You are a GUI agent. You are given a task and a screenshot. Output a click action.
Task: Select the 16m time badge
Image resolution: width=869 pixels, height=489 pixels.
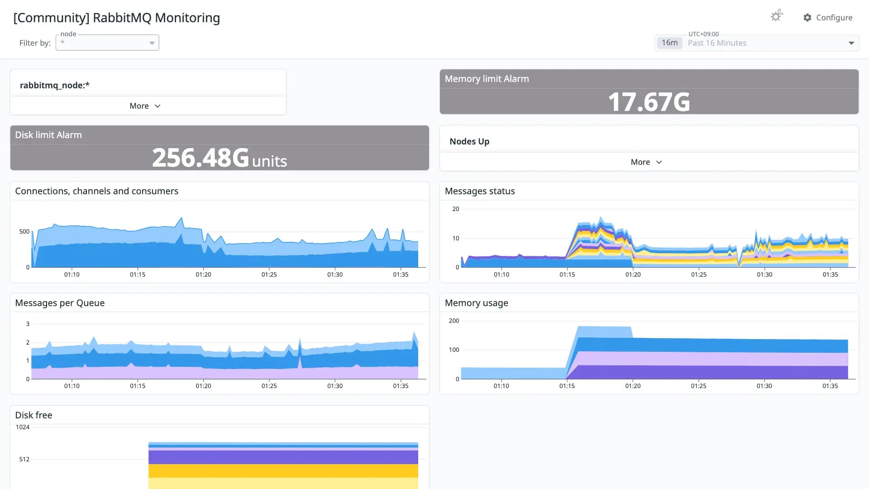(x=669, y=43)
